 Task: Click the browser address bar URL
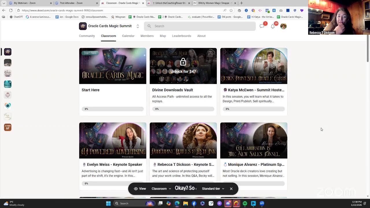click(x=62, y=10)
